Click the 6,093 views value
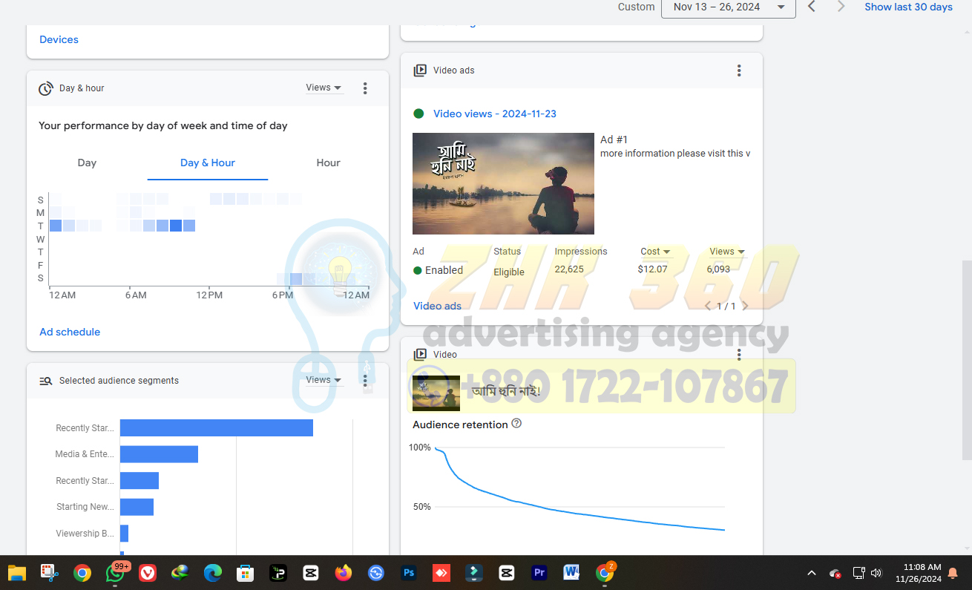The height and width of the screenshot is (590, 972). (x=718, y=269)
